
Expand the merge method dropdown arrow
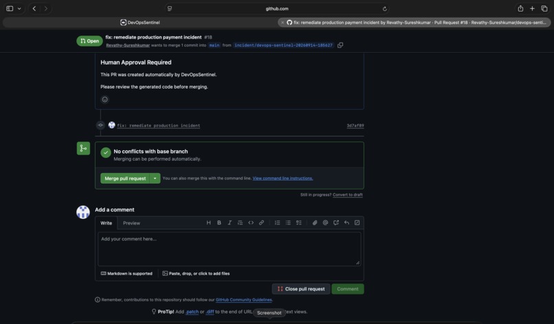155,178
